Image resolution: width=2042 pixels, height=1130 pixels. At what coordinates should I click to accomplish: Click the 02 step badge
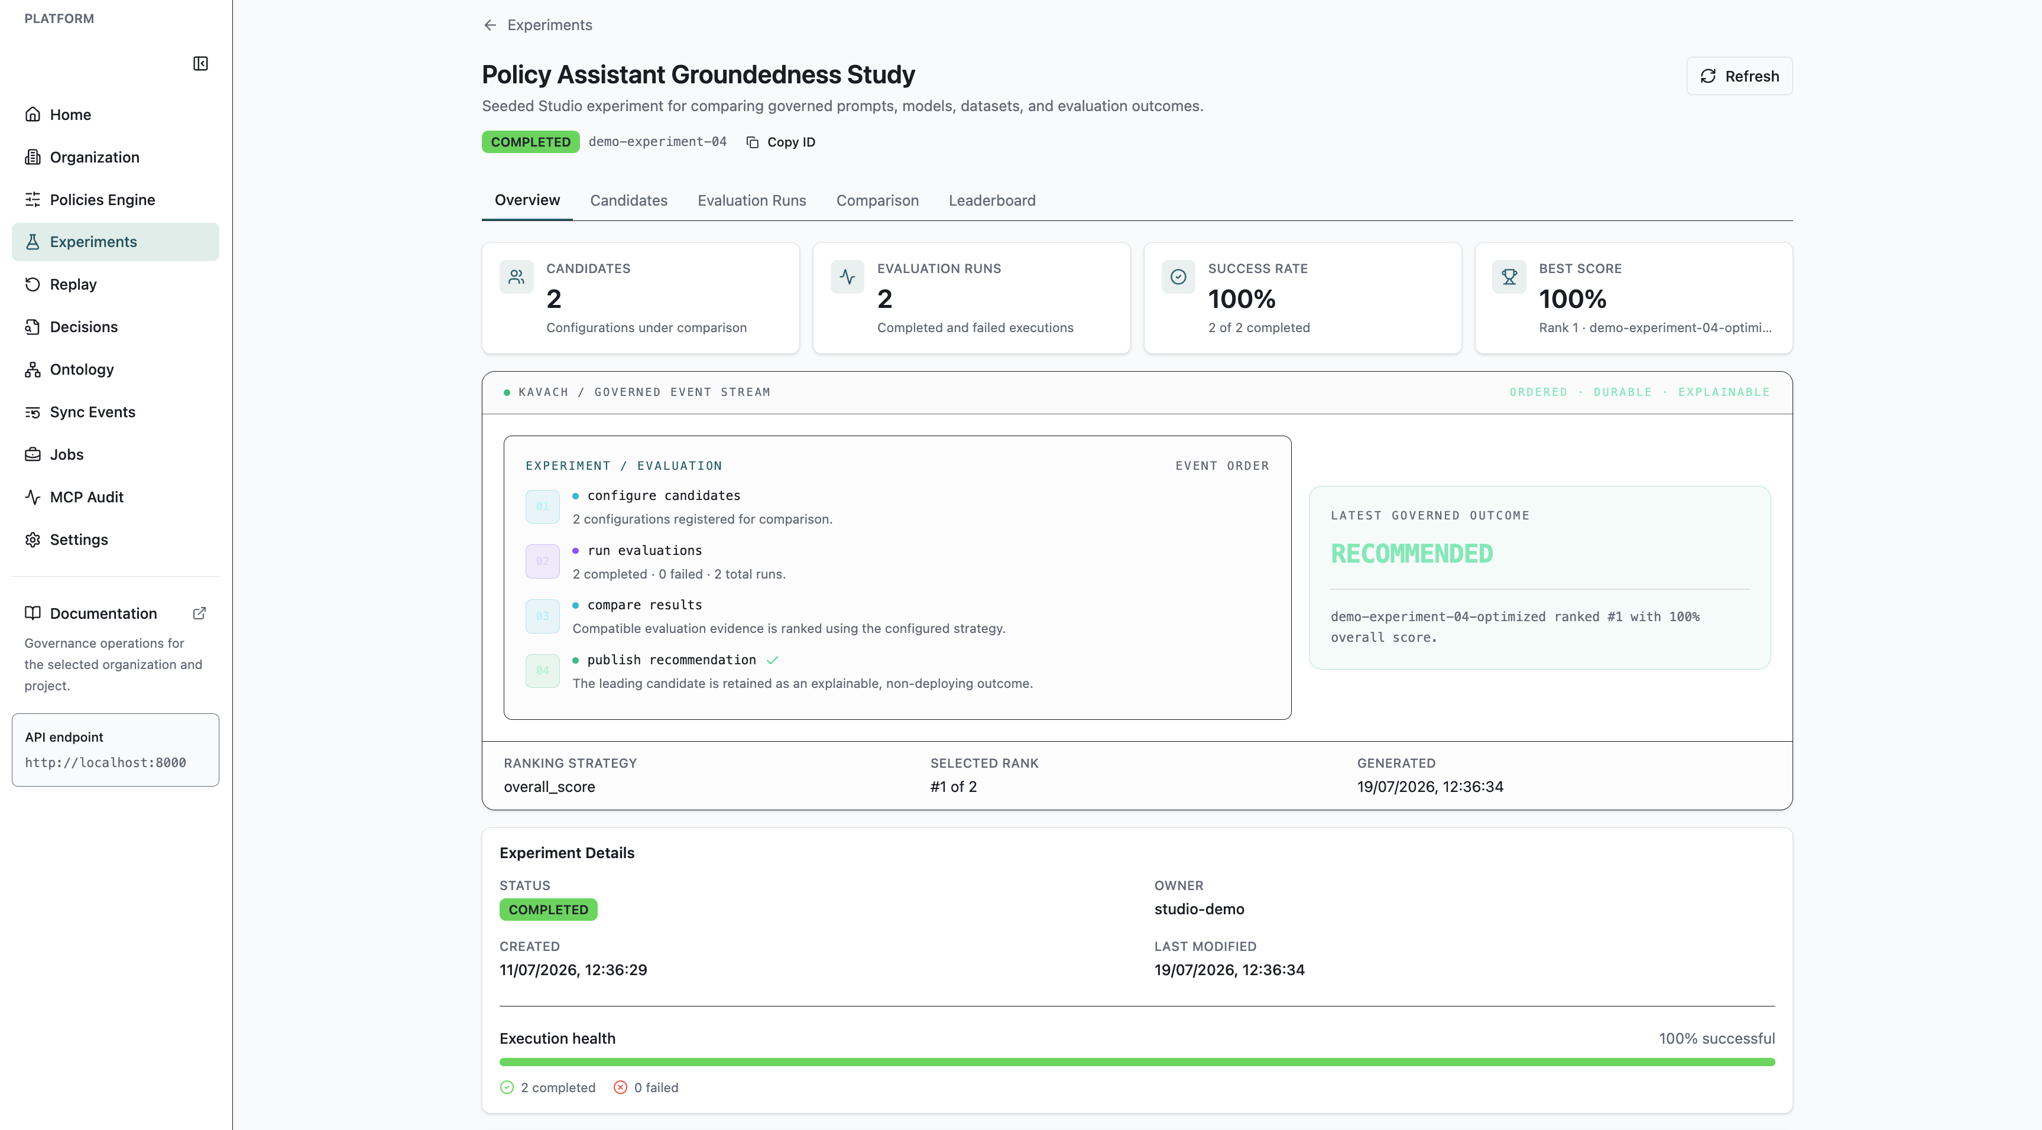click(542, 561)
